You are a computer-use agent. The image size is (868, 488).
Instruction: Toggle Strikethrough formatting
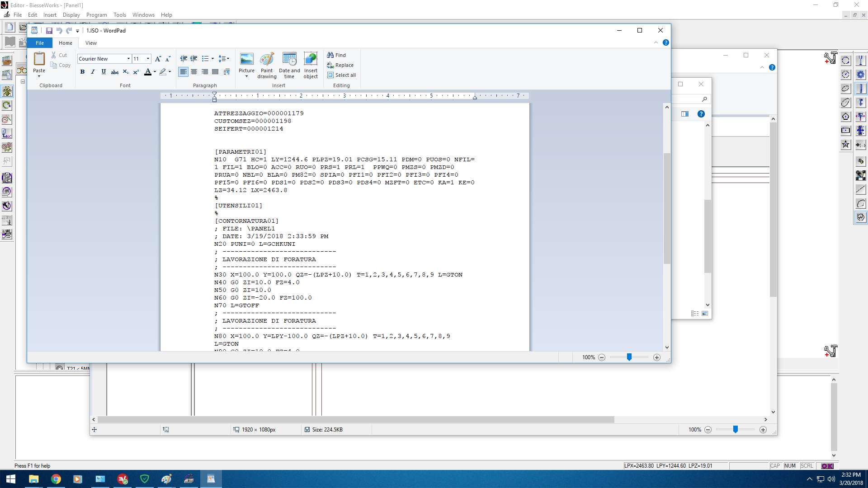(115, 72)
